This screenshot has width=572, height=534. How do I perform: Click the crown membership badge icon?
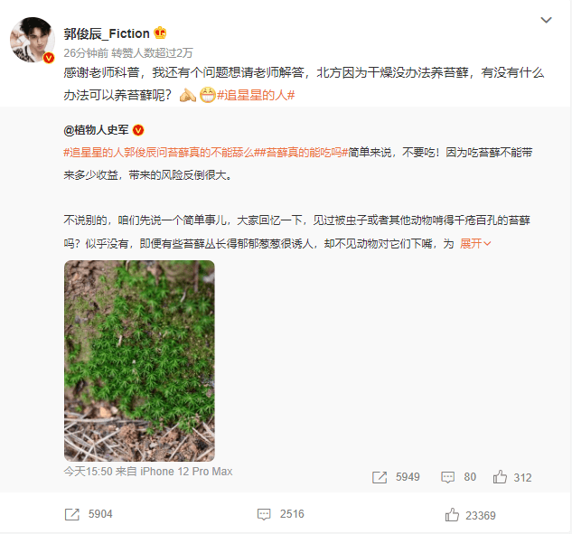click(160, 33)
